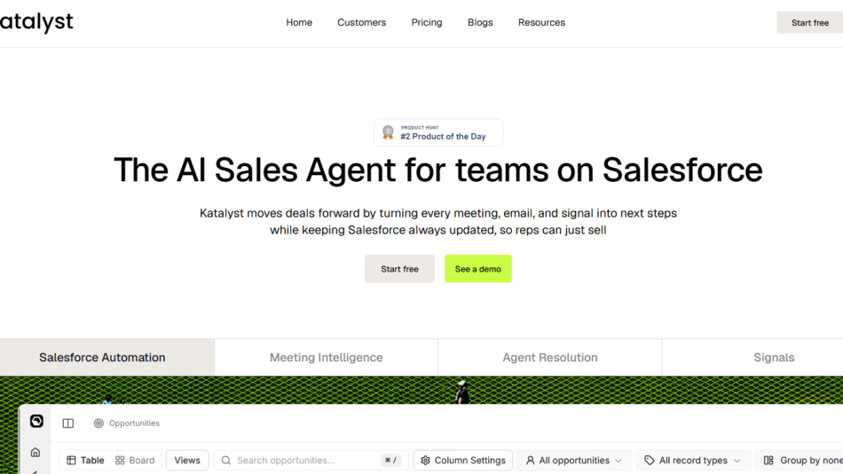
Task: Expand the All record types dropdown
Action: pos(693,460)
